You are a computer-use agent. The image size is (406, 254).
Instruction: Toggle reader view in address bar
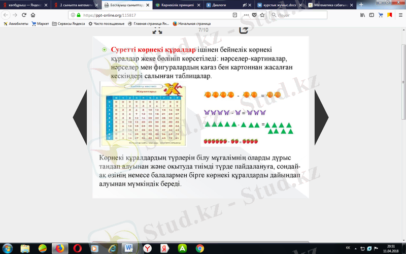pos(234,15)
